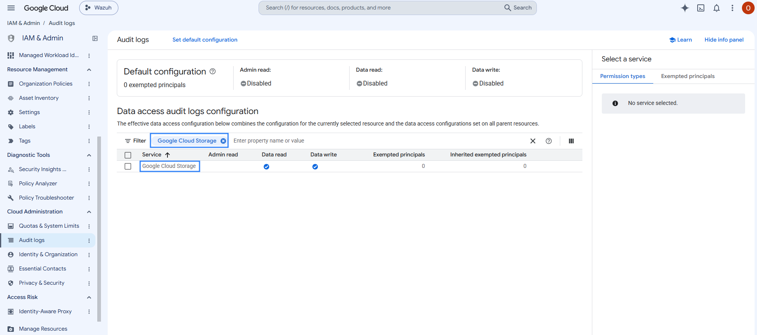Open more options for Policy Analyzer
This screenshot has height=335, width=757.
tap(89, 184)
